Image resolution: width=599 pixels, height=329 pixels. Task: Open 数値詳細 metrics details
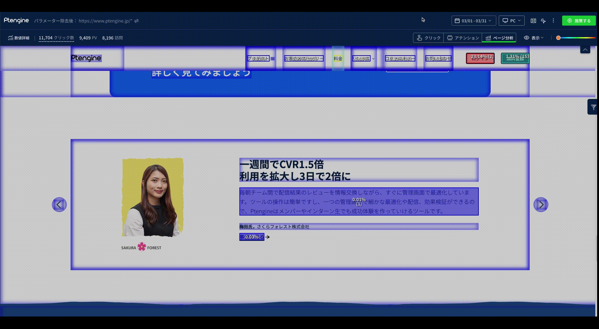tap(19, 38)
